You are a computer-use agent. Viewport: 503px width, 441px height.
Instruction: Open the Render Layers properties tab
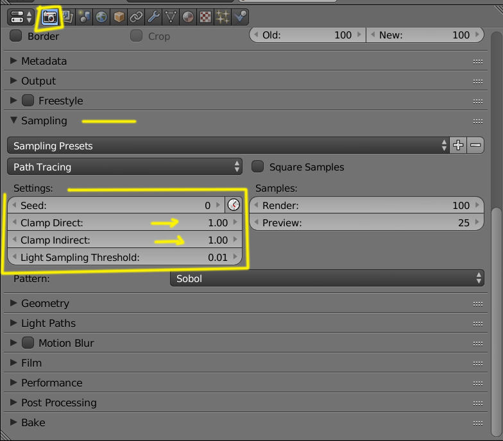67,17
